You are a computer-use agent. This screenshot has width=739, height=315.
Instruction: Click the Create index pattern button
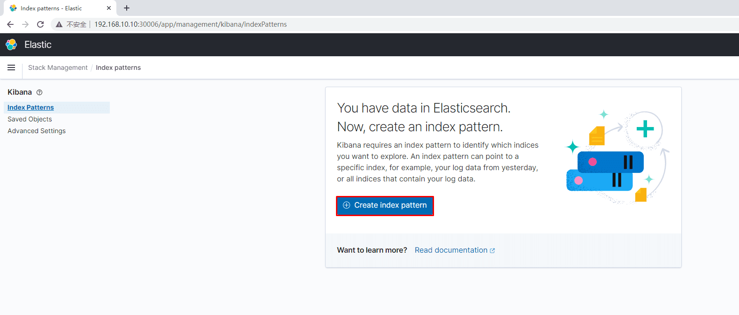coord(385,206)
